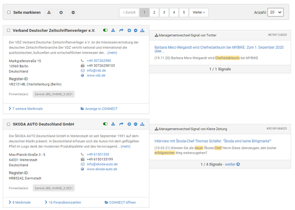
Task: Expand SKODA description with (mehr)
Action: (x=125, y=146)
